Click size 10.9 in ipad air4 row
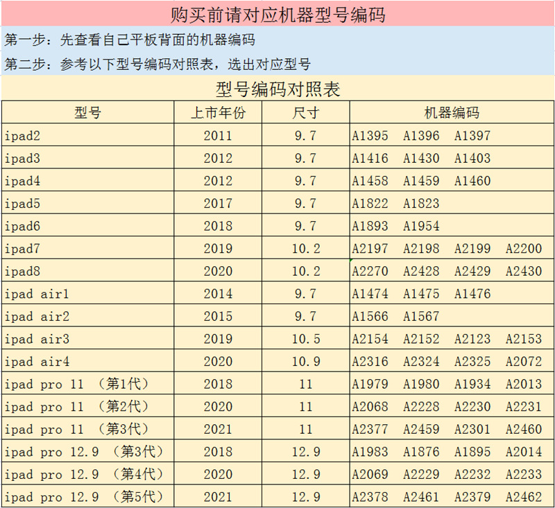This screenshot has height=508, width=555. [306, 362]
